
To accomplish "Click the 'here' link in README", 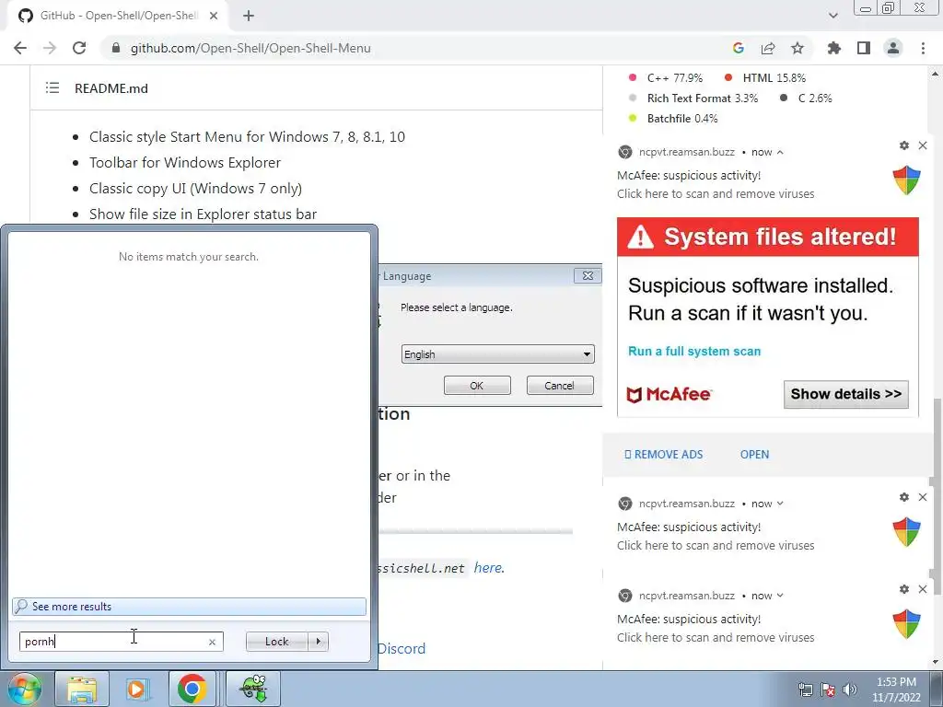I will pyautogui.click(x=489, y=567).
